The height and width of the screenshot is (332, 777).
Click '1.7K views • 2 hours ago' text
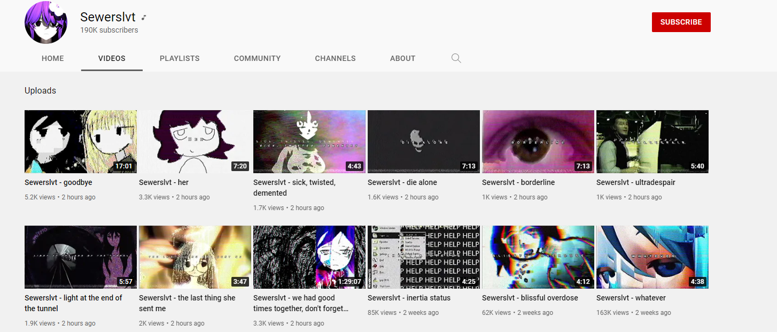289,208
